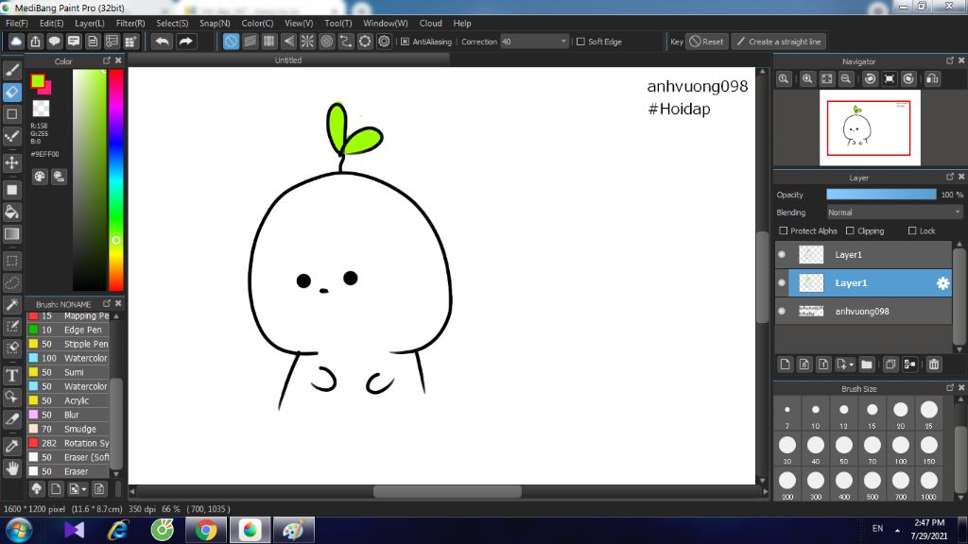Open the Blending mode dropdown
This screenshot has height=544, width=968.
[x=894, y=212]
